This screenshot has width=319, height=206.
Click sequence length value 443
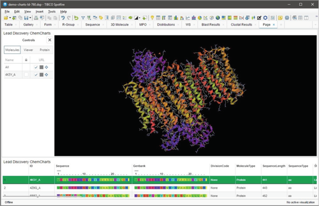click(265, 188)
